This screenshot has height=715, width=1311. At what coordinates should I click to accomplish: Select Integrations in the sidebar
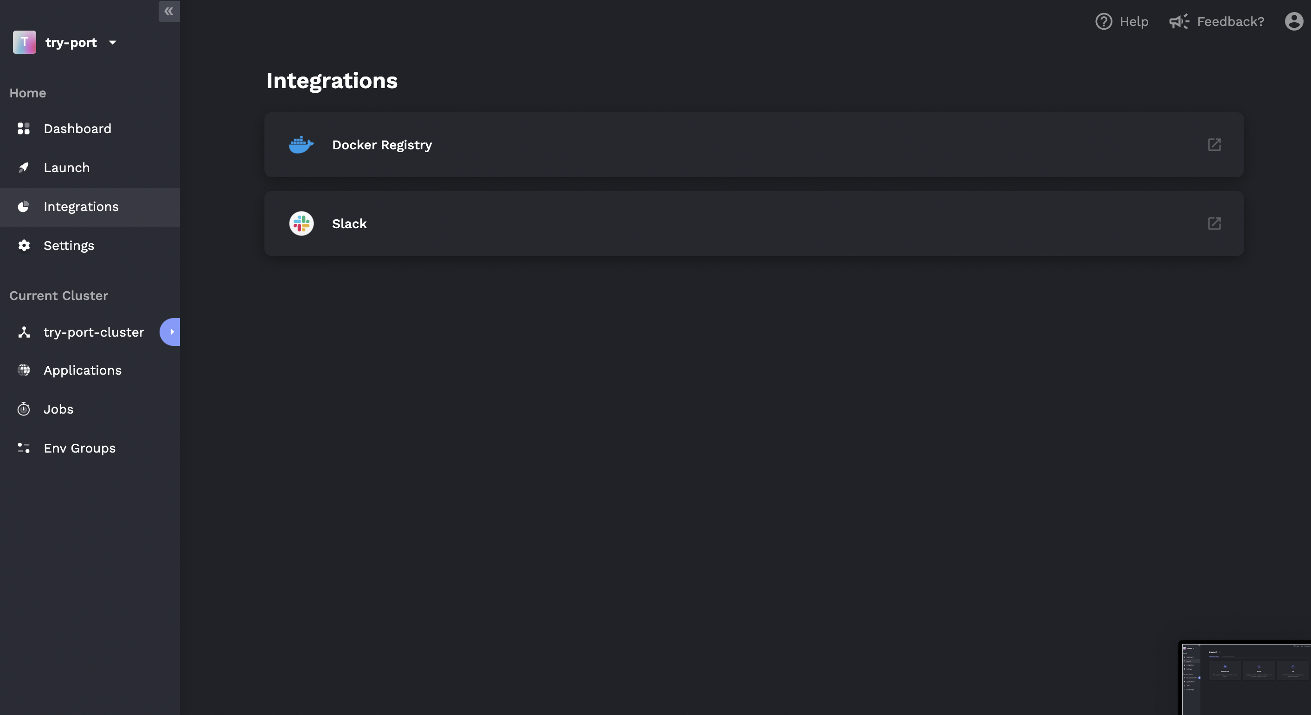coord(81,207)
